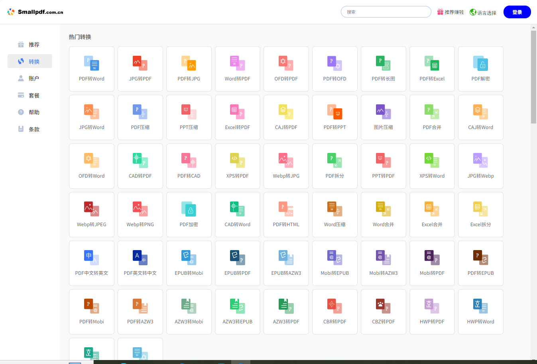Viewport: 537px width, 364px height.
Task: Focus the 搜索 search input field
Action: (x=386, y=12)
